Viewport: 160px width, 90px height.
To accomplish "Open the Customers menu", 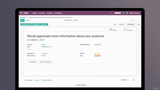I will (x=42, y=13).
